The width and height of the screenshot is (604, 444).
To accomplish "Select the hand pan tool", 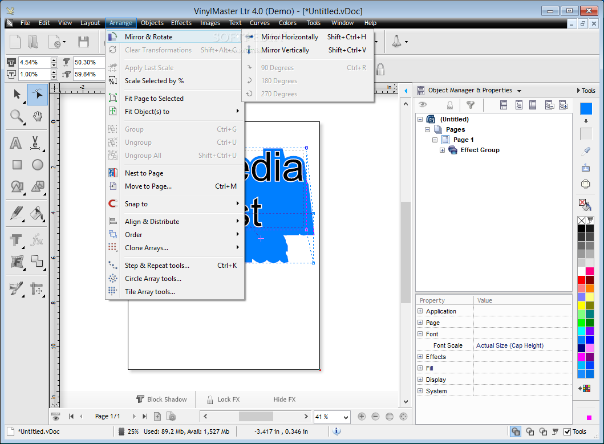I will tap(38, 116).
